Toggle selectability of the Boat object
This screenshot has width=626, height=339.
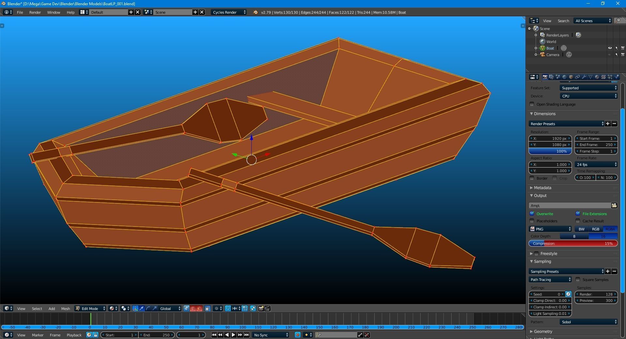coord(617,48)
